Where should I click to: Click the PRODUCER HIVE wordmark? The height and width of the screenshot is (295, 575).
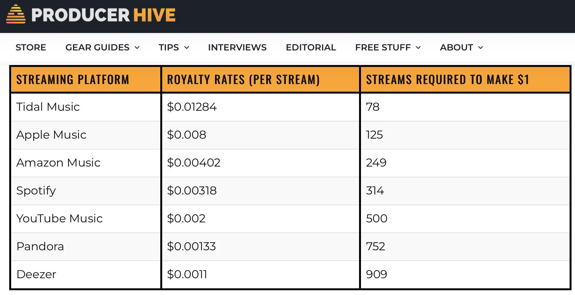coord(103,15)
